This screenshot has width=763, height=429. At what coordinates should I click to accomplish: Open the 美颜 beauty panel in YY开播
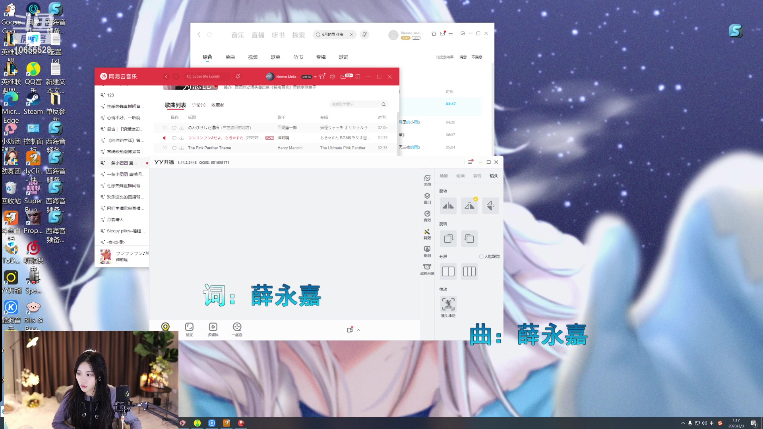click(x=427, y=180)
